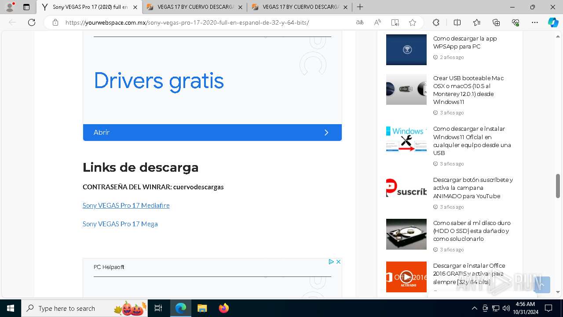This screenshot has width=563, height=317.
Task: Launch Firefox from taskbar
Action: (223, 308)
